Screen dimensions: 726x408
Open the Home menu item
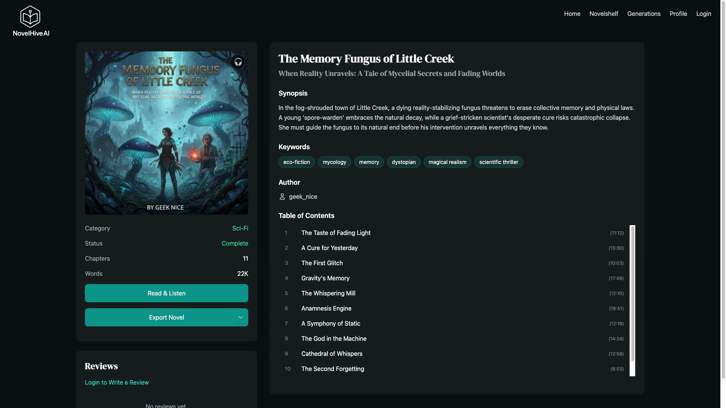click(x=572, y=14)
